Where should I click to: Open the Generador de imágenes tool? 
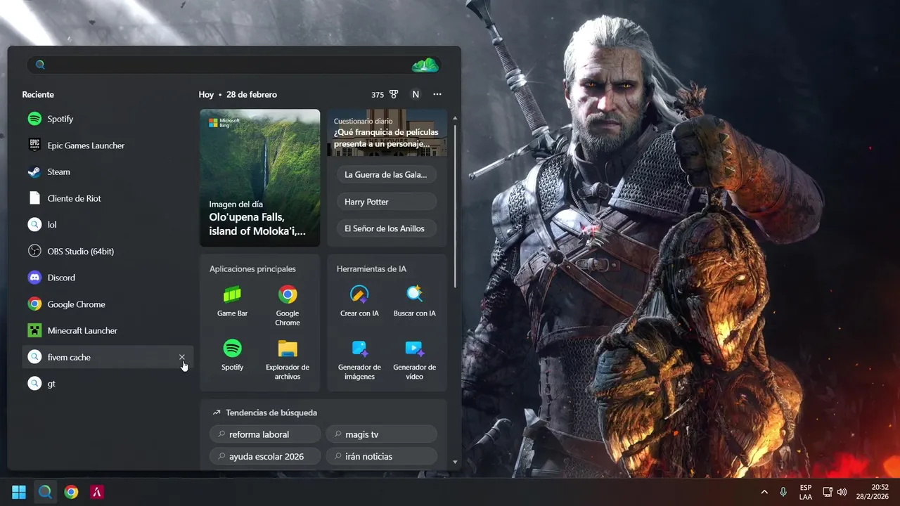(x=359, y=359)
